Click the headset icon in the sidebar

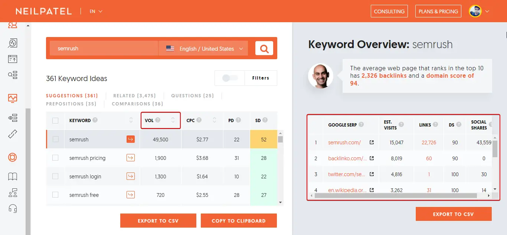pos(13,209)
